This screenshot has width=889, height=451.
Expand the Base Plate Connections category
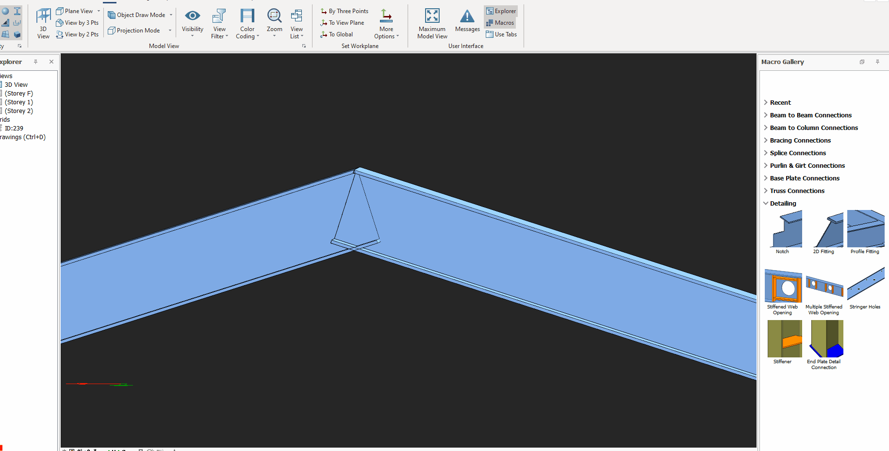pos(804,178)
